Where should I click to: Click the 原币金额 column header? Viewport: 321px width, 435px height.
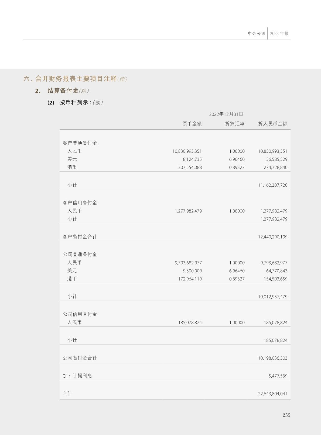[x=192, y=124]
